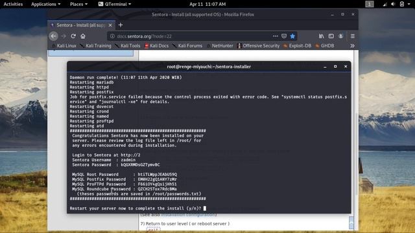
Task: Open Kali Linux bookmark
Action: tap(64, 46)
